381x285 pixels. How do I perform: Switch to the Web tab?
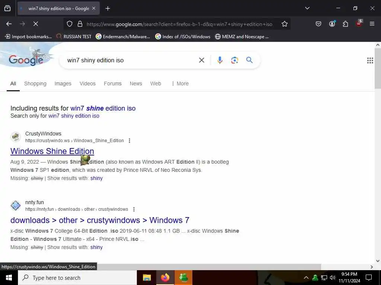(x=156, y=83)
